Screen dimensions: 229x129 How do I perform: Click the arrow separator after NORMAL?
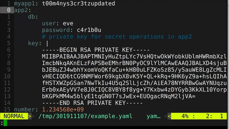(x=30, y=116)
